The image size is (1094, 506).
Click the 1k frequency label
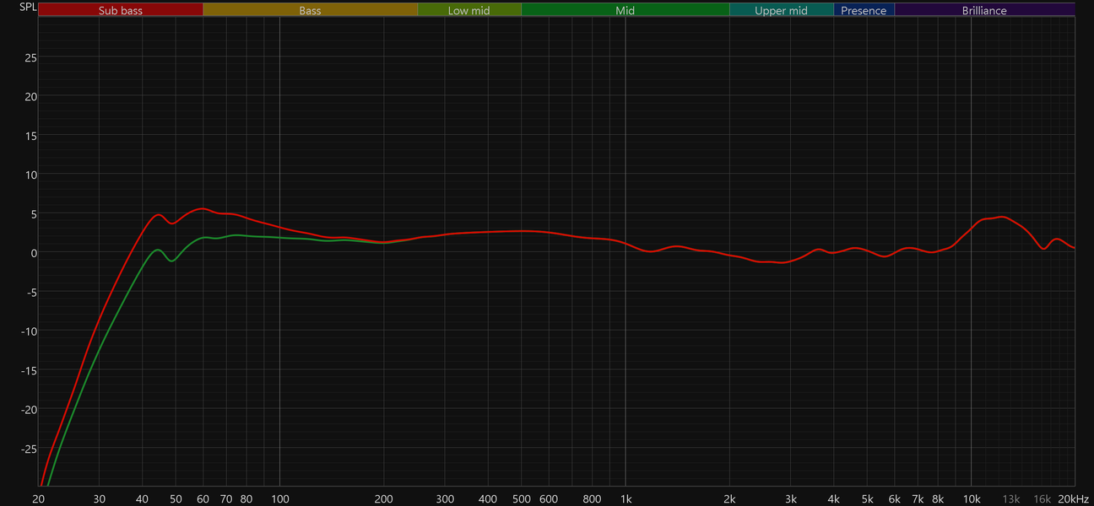(626, 498)
